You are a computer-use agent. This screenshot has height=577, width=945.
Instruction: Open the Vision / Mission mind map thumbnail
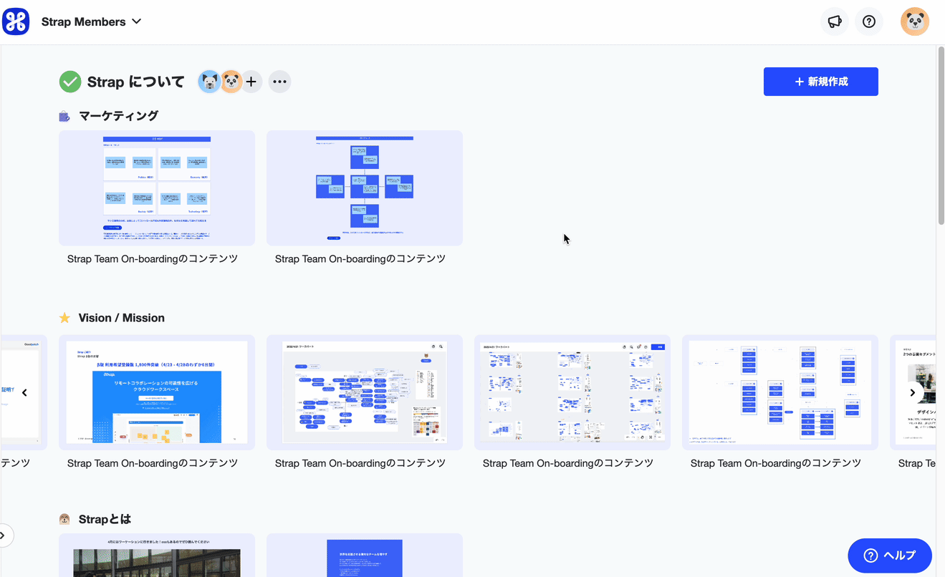click(365, 392)
